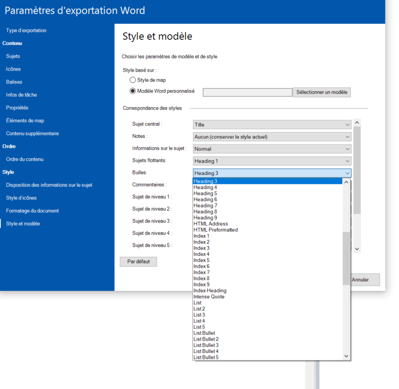
Task: Choose 'HTML Preformatted' from dropdown list
Action: [x=216, y=230]
